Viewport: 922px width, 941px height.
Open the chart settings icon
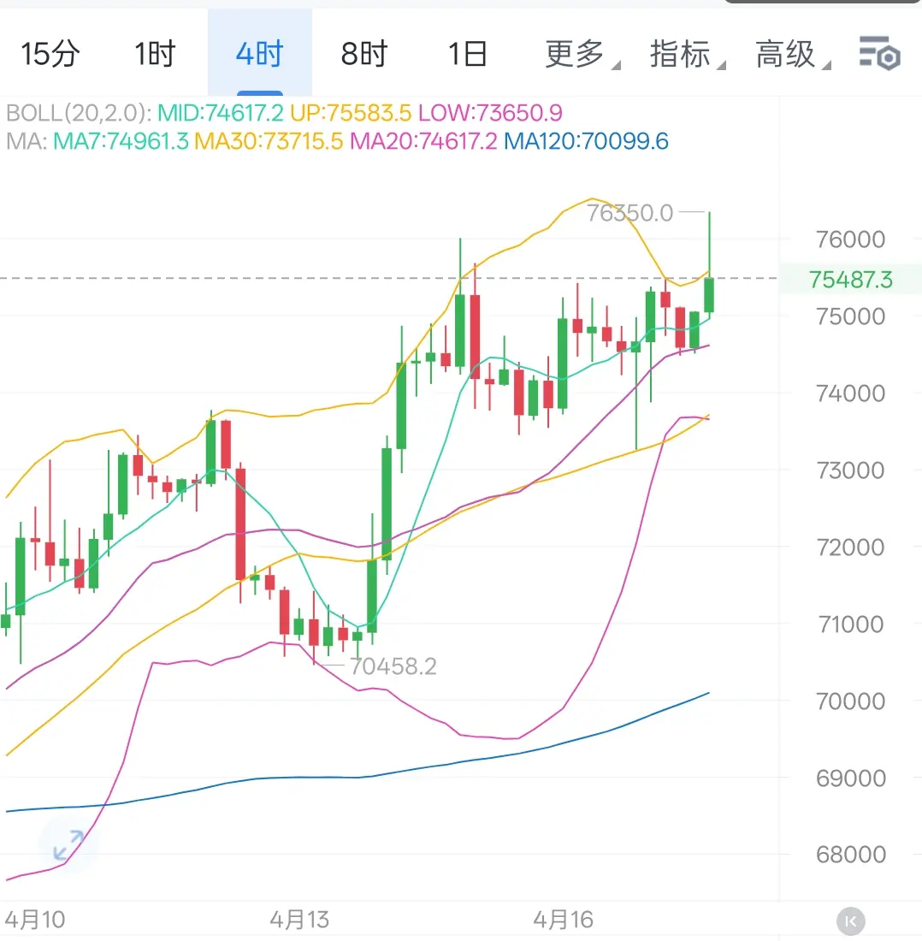tap(879, 53)
